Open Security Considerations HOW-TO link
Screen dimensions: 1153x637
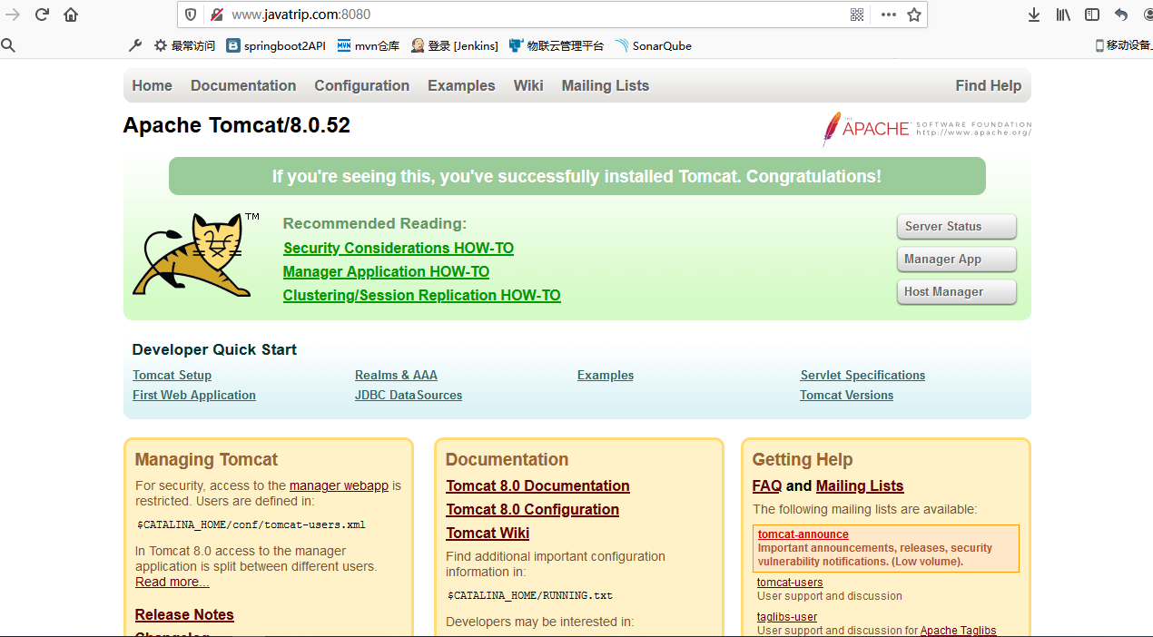399,248
